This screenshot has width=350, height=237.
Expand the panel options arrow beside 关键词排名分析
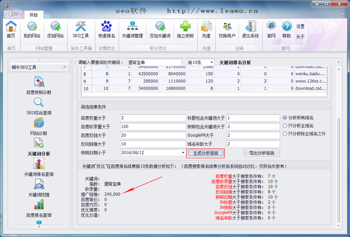(x=338, y=62)
